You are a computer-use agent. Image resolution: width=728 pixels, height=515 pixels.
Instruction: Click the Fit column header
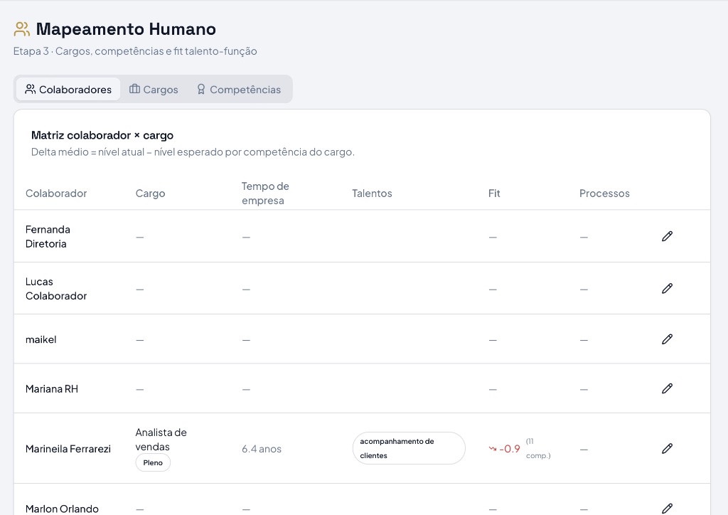click(494, 193)
